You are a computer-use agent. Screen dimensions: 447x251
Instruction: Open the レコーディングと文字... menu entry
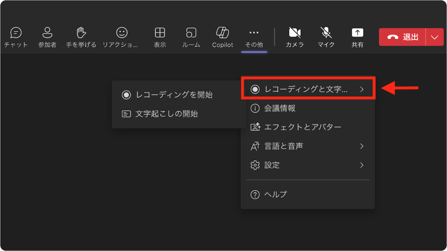308,89
